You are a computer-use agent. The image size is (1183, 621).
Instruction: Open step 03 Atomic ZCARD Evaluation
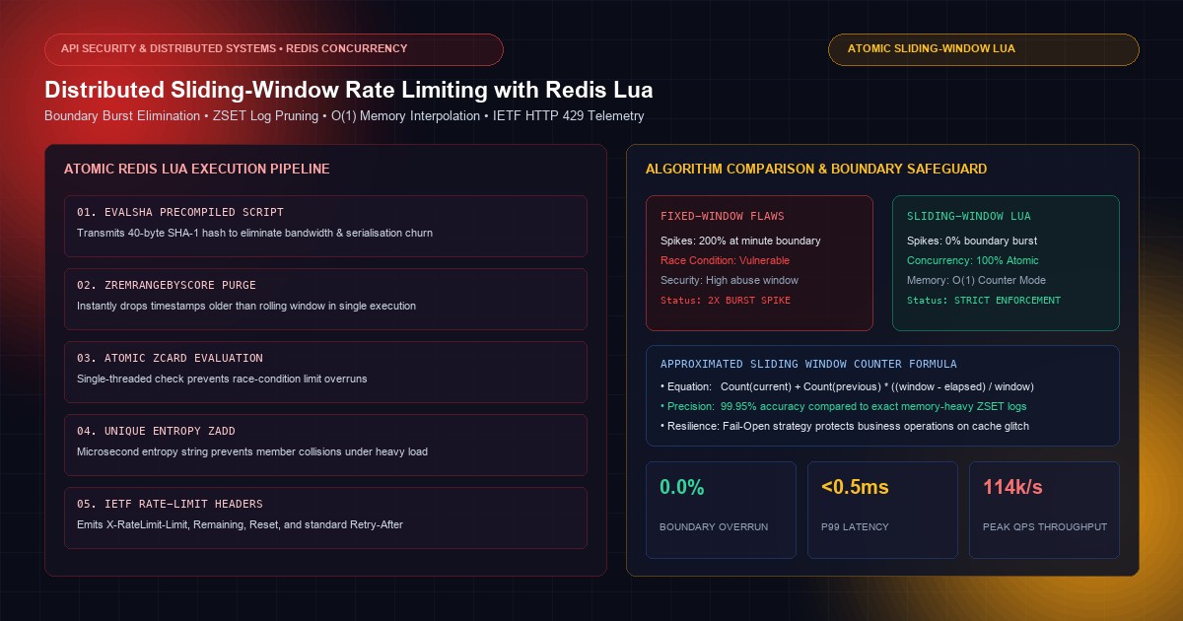pyautogui.click(x=325, y=372)
